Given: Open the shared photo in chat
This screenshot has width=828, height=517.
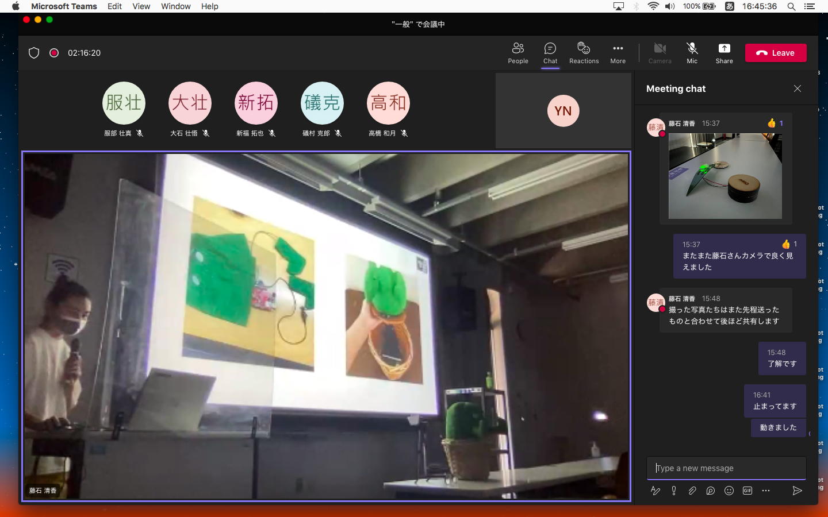Looking at the screenshot, I should [725, 176].
